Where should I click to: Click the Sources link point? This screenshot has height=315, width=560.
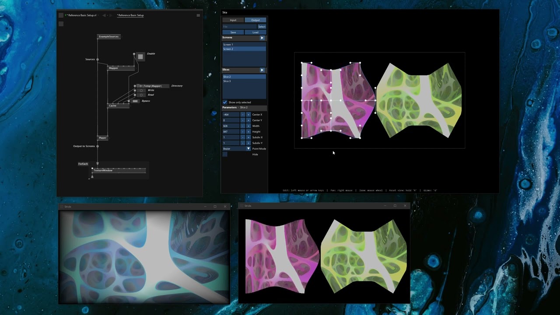(x=98, y=59)
